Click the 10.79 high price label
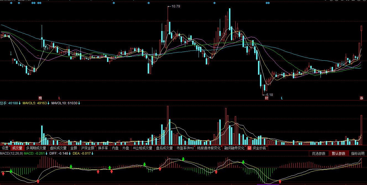Viewport: 367px width, 185px height. (176, 6)
